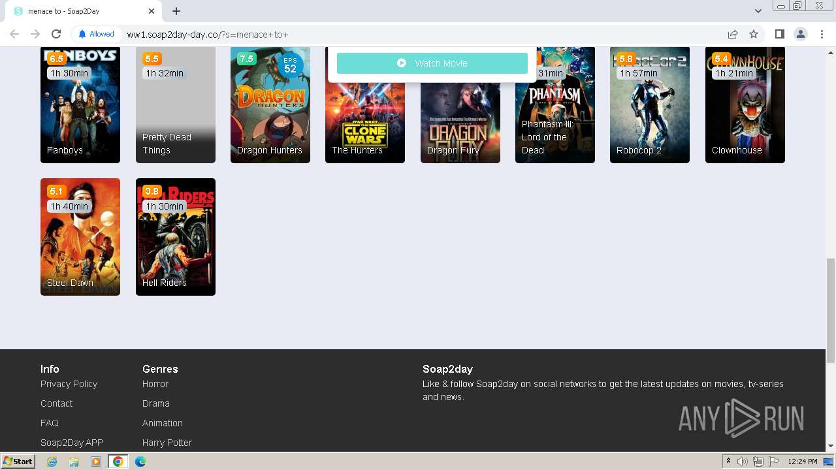Open the Pretty Dead Things card
Screen dimensions: 836x470
[176, 104]
